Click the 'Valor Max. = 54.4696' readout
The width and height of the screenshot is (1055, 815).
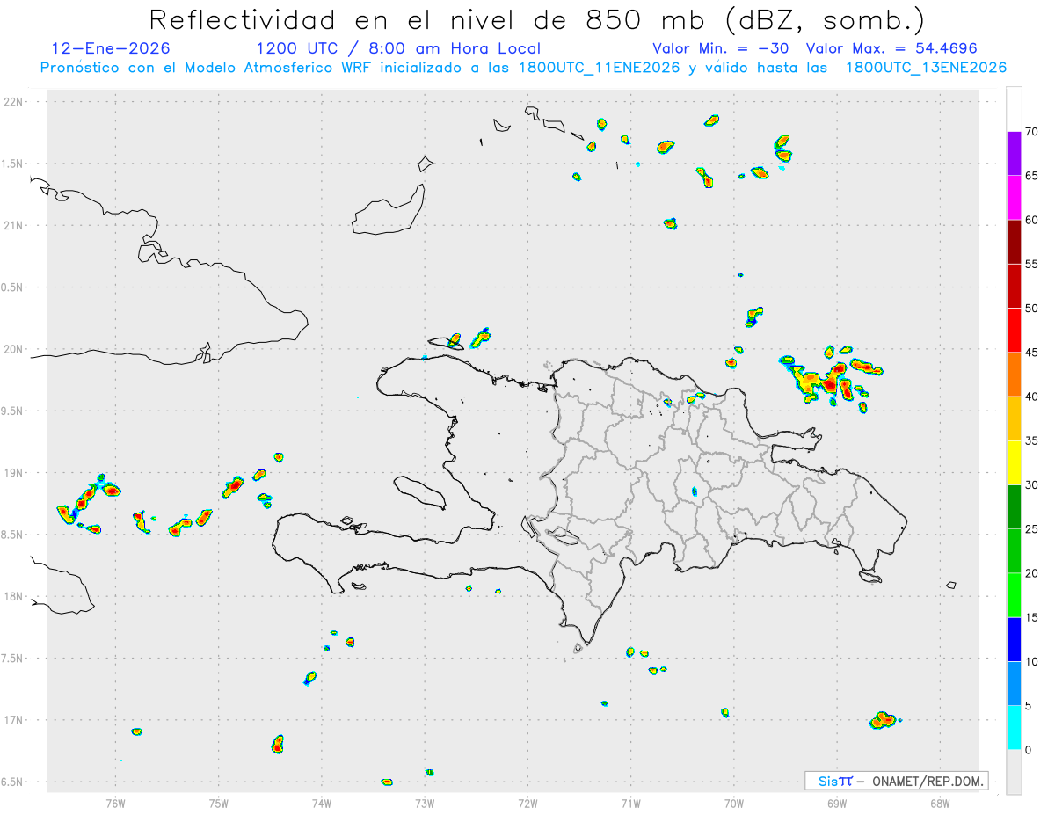tap(891, 48)
